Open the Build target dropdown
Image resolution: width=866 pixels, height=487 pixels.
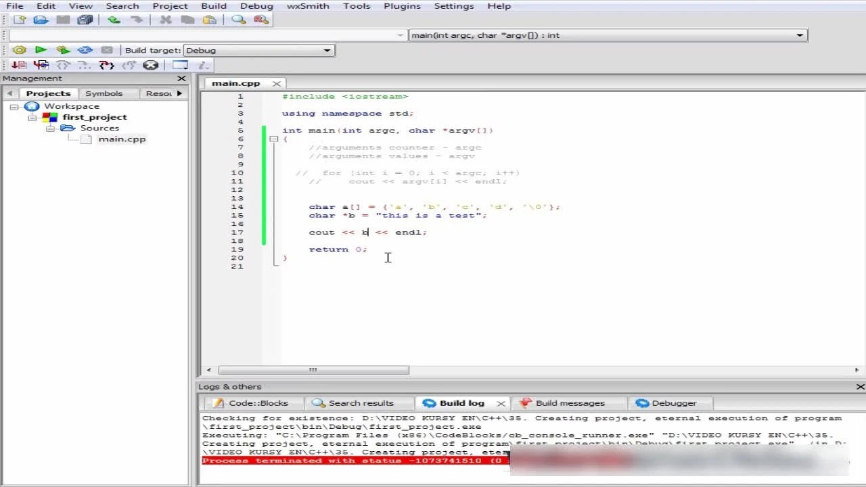click(x=327, y=50)
